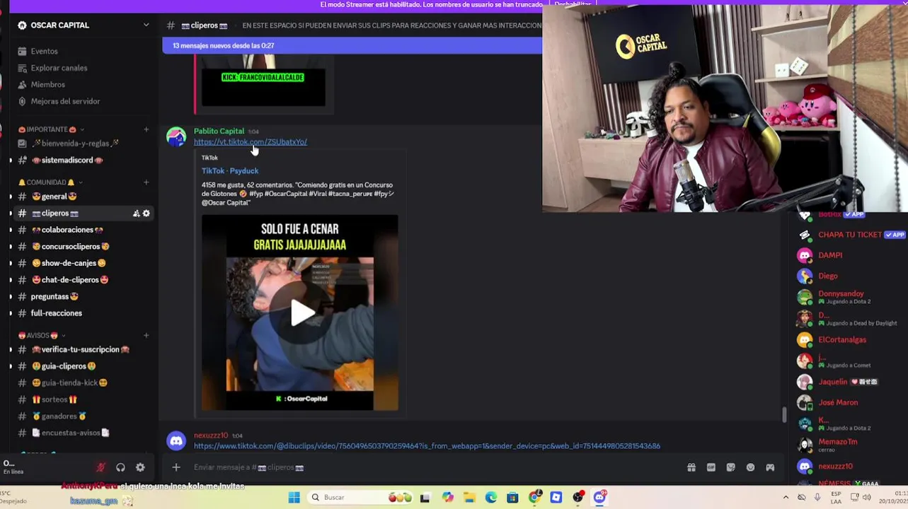Open the colaboraciones channel
This screenshot has height=509, width=908.
67,230
